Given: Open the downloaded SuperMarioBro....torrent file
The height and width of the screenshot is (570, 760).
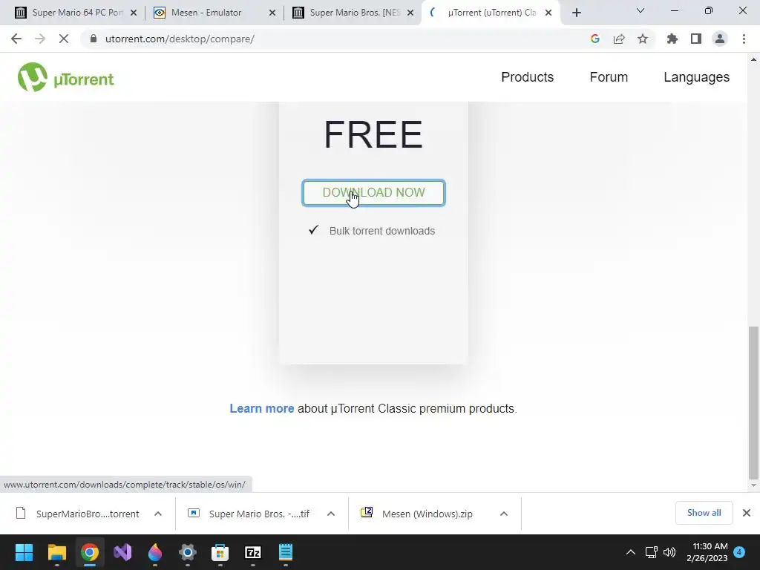Looking at the screenshot, I should click(77, 514).
